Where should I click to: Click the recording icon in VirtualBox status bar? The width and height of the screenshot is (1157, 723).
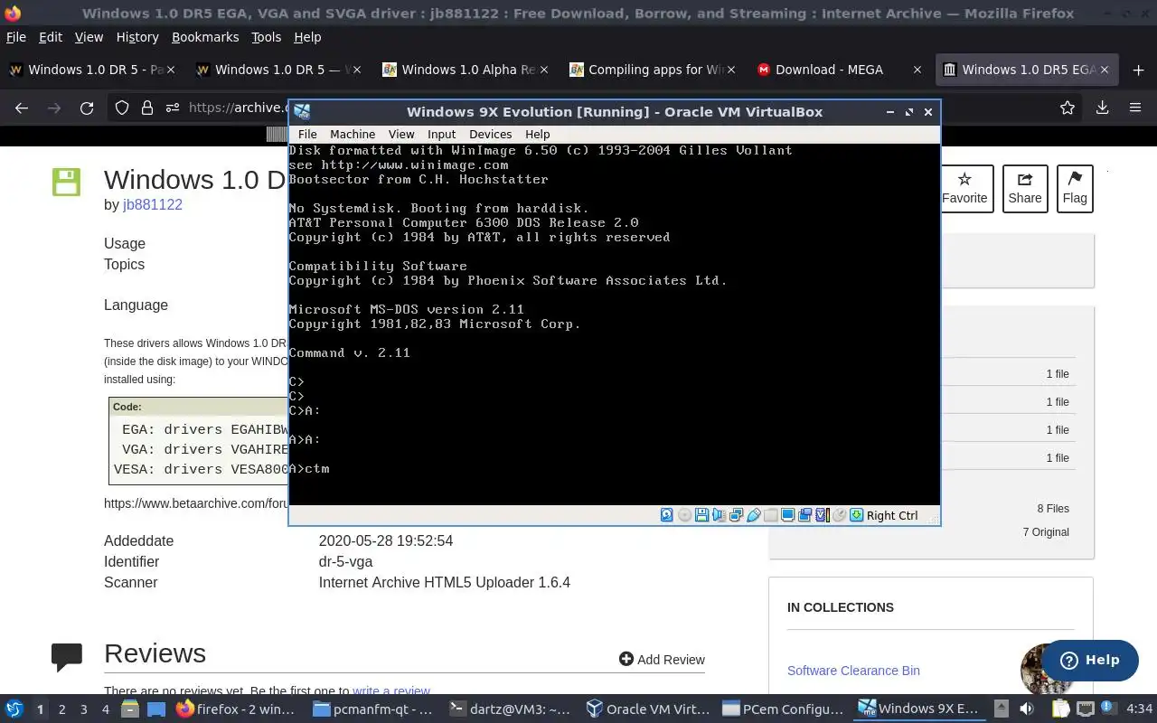pyautogui.click(x=804, y=515)
